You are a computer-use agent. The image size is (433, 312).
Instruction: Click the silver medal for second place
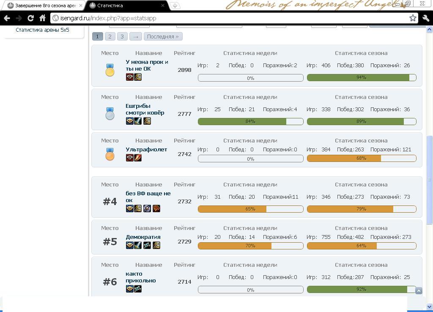pyautogui.click(x=110, y=113)
